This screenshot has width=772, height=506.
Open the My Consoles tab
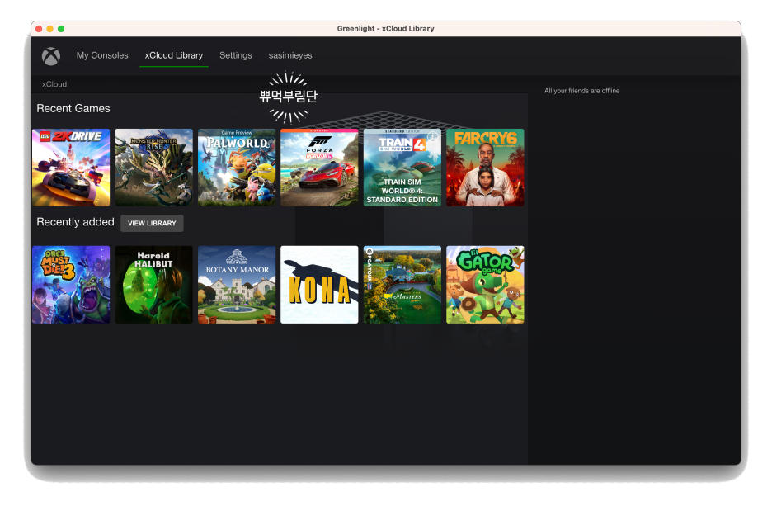[102, 55]
